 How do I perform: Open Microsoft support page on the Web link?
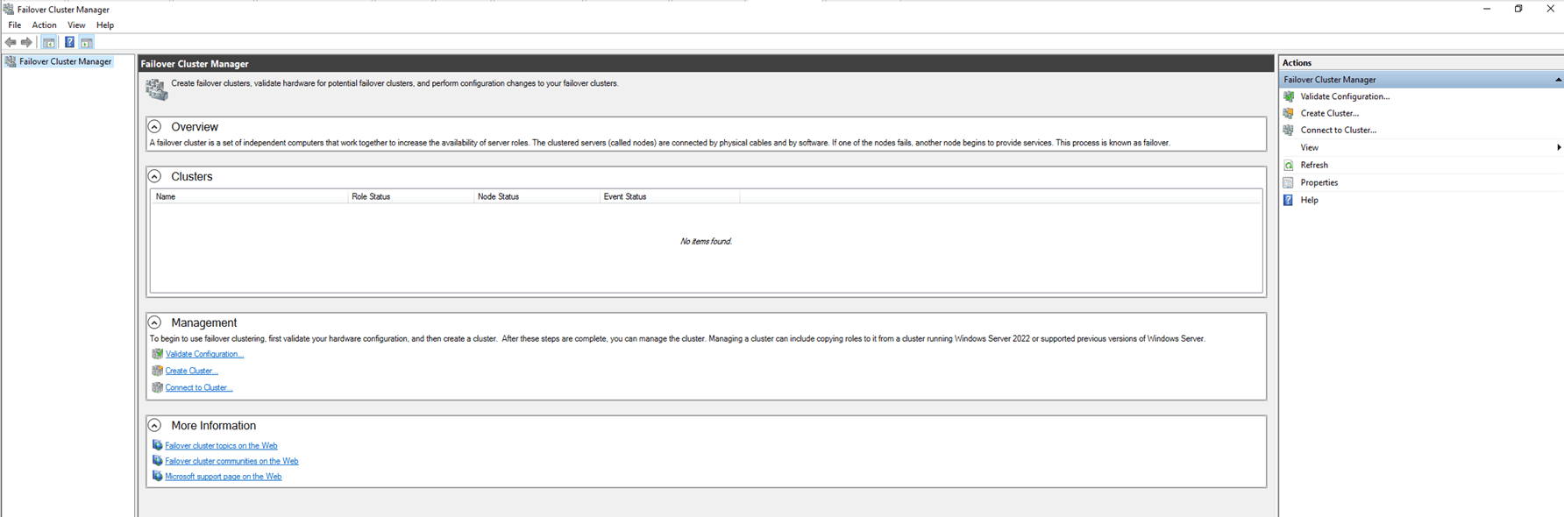point(224,477)
